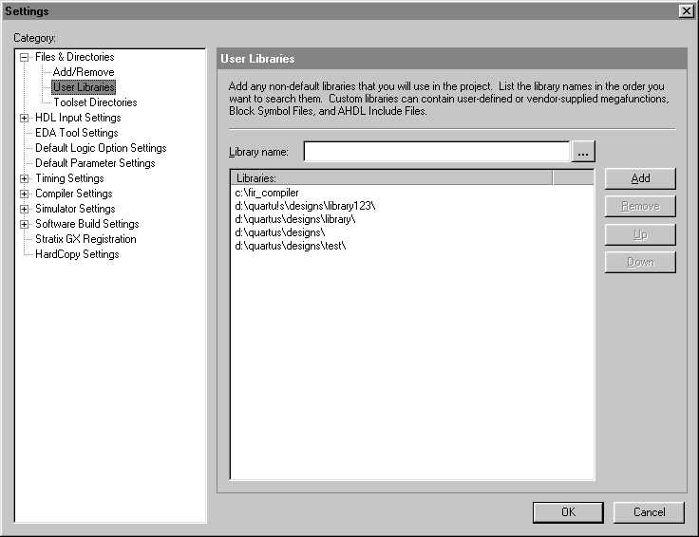
Task: Select EDA Tool Settings category
Action: coord(77,133)
